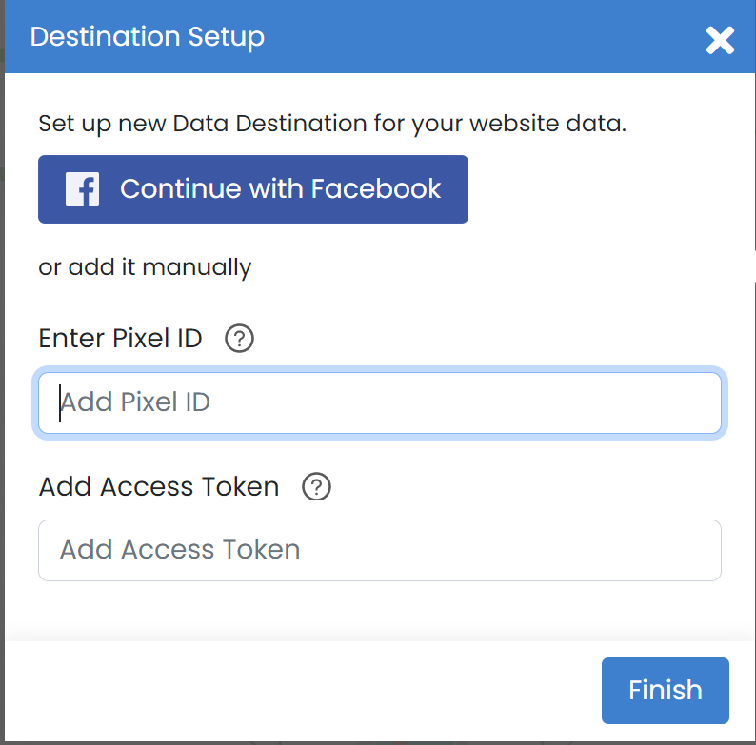Open the Pixel ID help tooltip icon
The width and height of the screenshot is (756, 745).
pyautogui.click(x=239, y=339)
